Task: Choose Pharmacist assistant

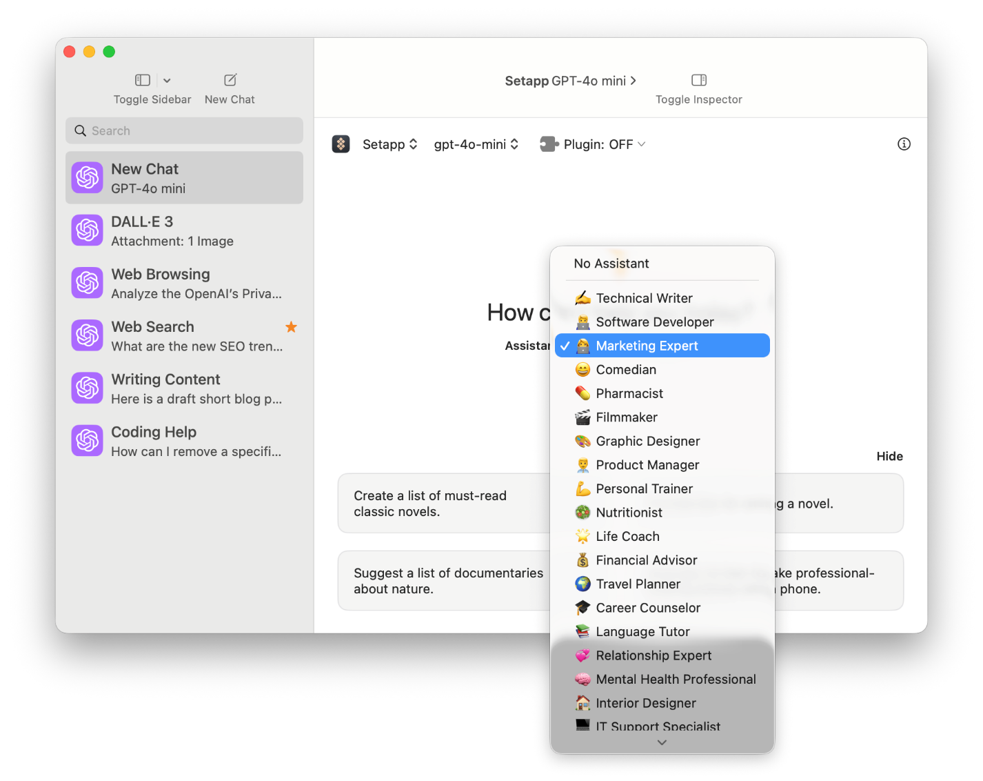Action: click(x=662, y=393)
